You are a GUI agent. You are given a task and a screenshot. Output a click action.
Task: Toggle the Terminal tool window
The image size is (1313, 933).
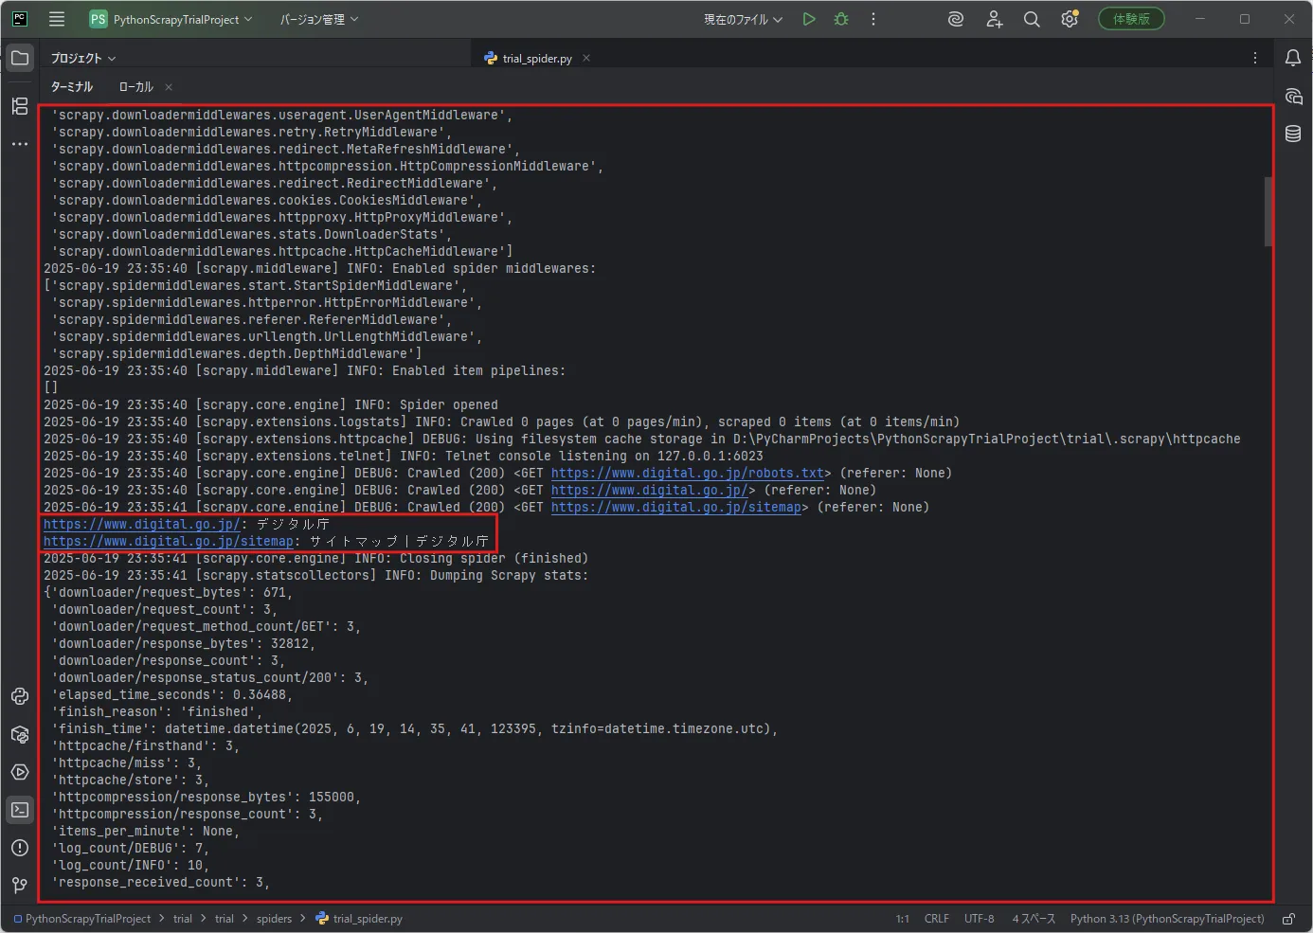click(x=20, y=810)
